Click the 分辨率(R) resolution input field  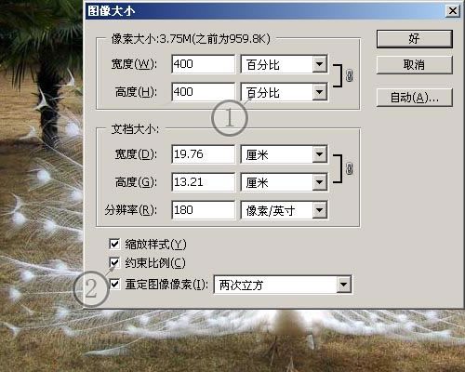click(x=204, y=210)
